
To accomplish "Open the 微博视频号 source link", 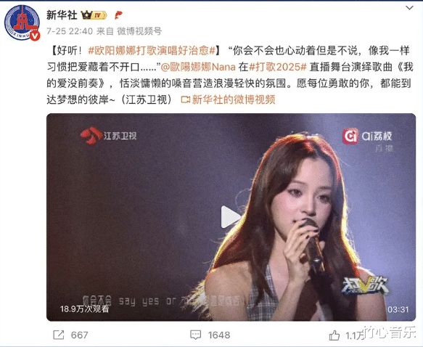I will point(139,31).
